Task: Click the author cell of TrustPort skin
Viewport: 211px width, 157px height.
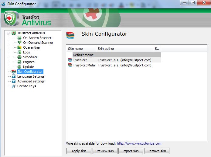Action: tap(124, 60)
